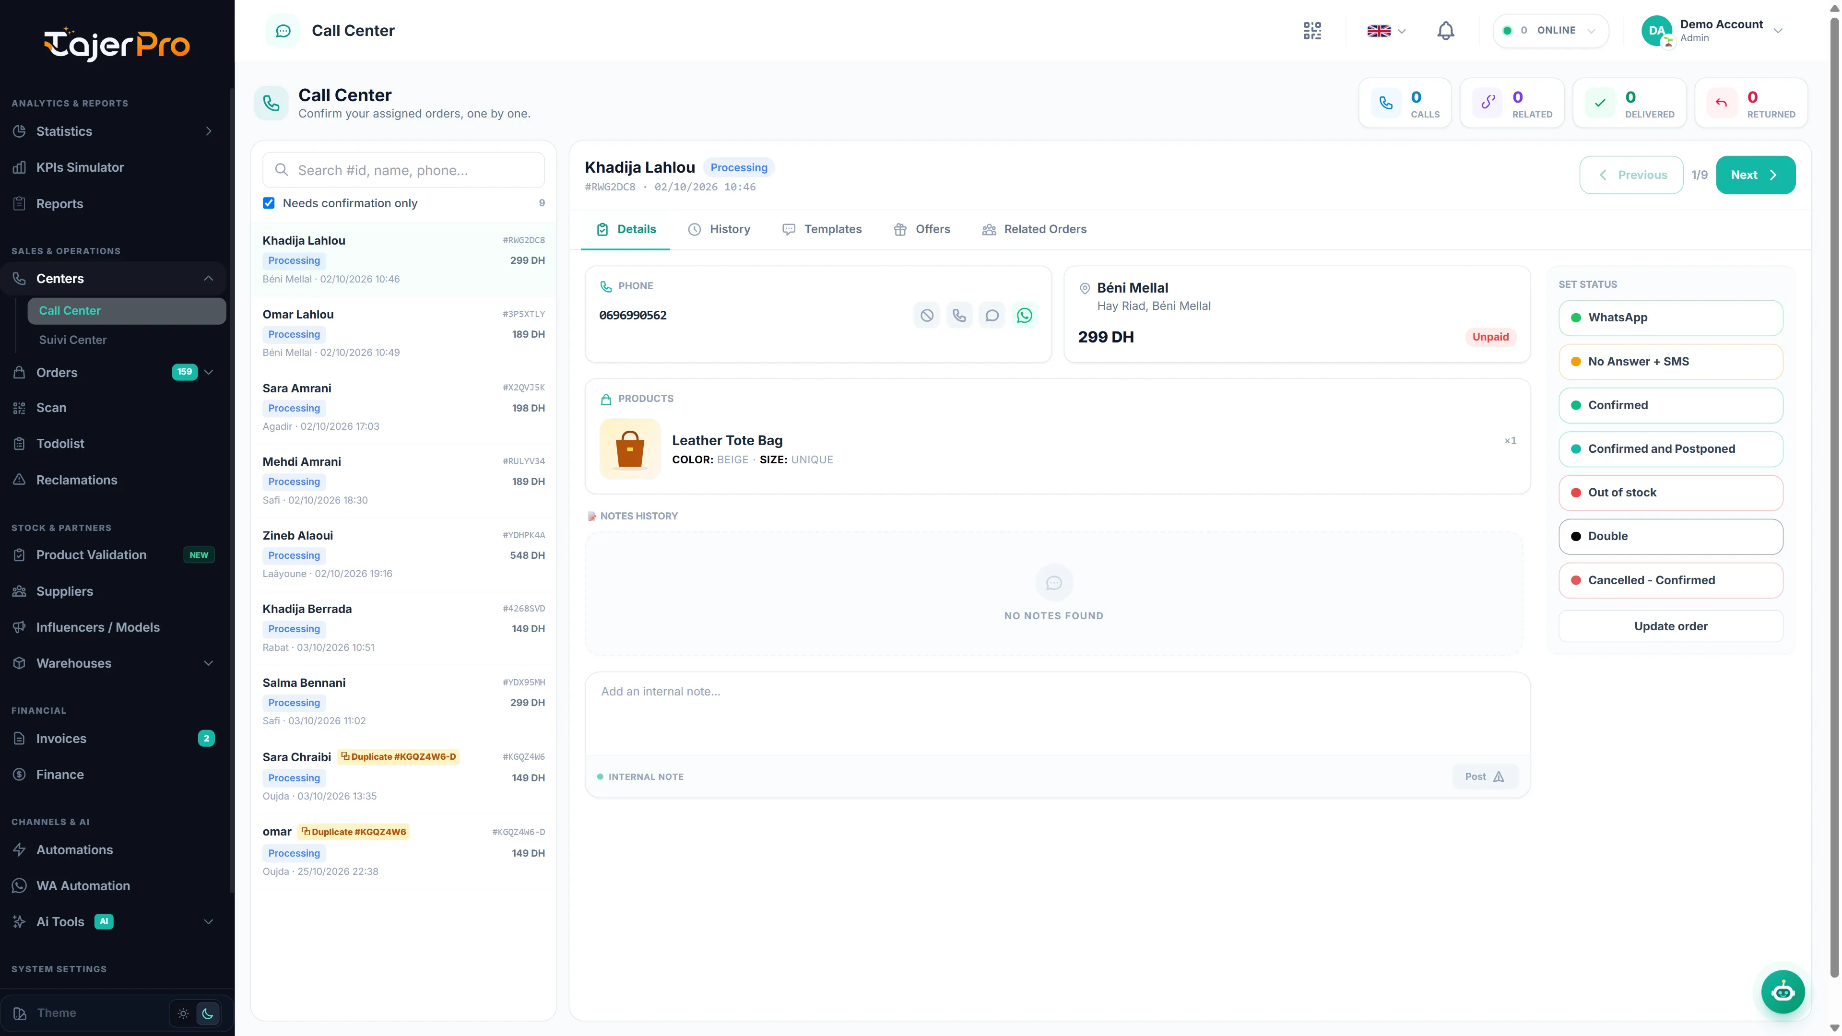Click the block number icon beside phone
The image size is (1842, 1036).
[x=927, y=315]
